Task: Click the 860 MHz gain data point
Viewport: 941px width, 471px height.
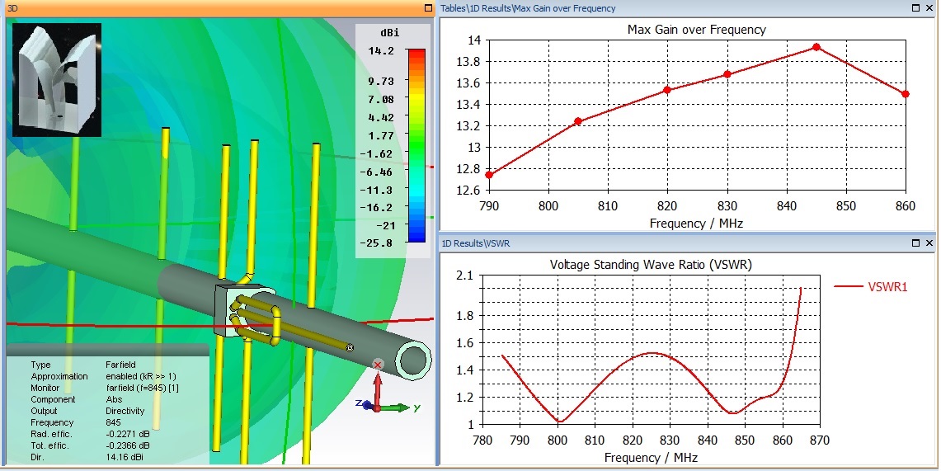Action: (906, 94)
